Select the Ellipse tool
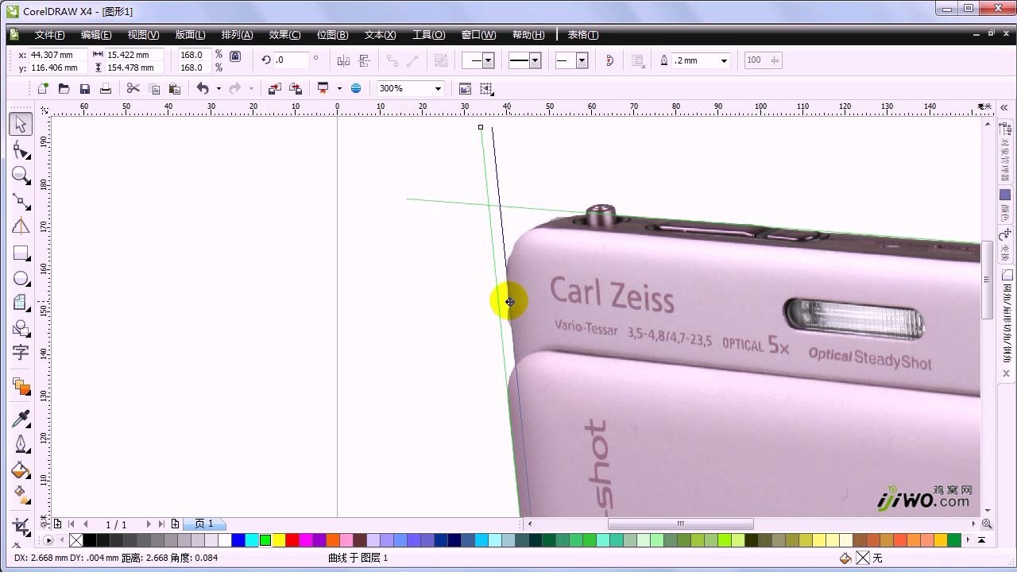Viewport: 1017px width, 572px height. tap(21, 279)
